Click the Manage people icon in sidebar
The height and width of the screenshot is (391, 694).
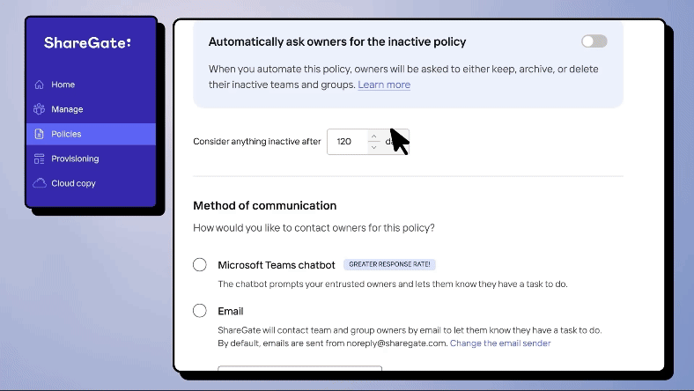(39, 109)
